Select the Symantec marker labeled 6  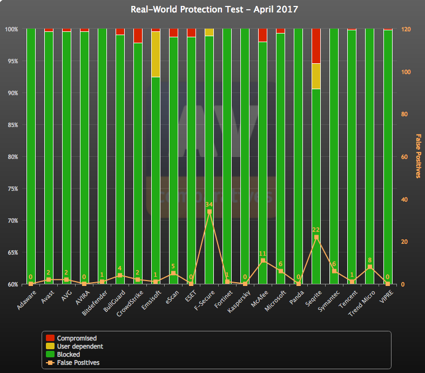[x=334, y=271]
